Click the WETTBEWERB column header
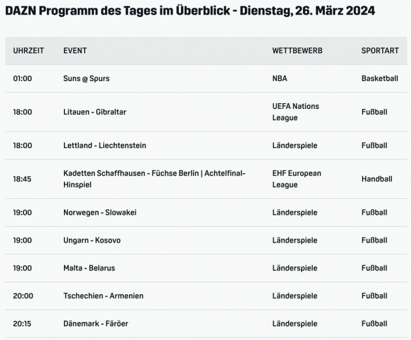The width and height of the screenshot is (411, 340). point(297,51)
